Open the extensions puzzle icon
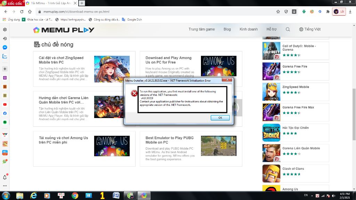Image resolution: width=356 pixels, height=200 pixels. point(327,11)
